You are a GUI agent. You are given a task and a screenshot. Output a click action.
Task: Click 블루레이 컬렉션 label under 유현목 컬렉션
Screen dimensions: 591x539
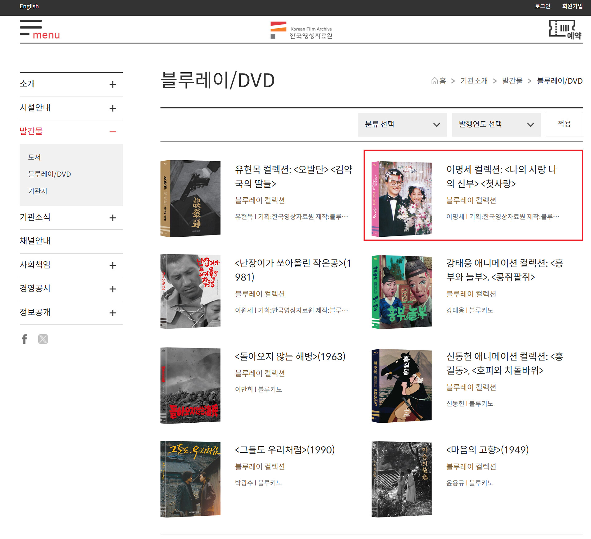(260, 200)
